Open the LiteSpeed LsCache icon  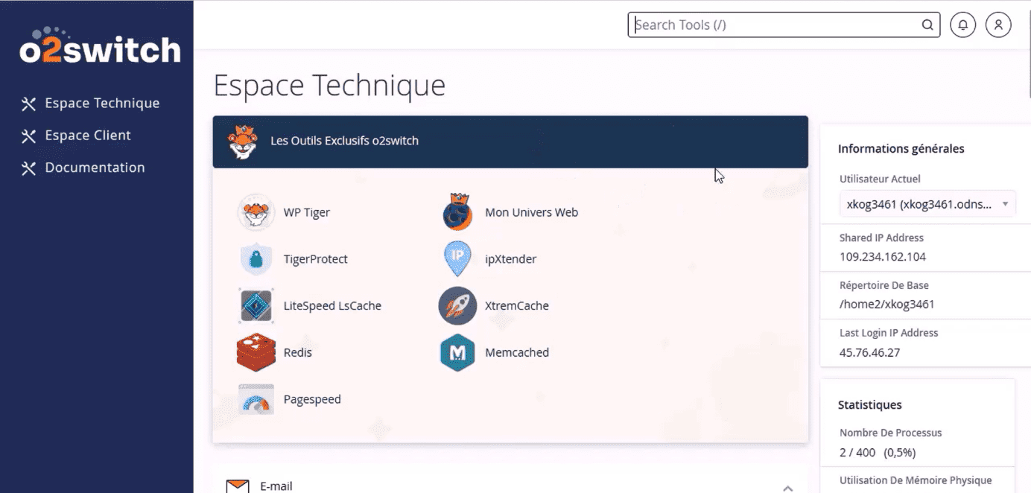point(256,305)
